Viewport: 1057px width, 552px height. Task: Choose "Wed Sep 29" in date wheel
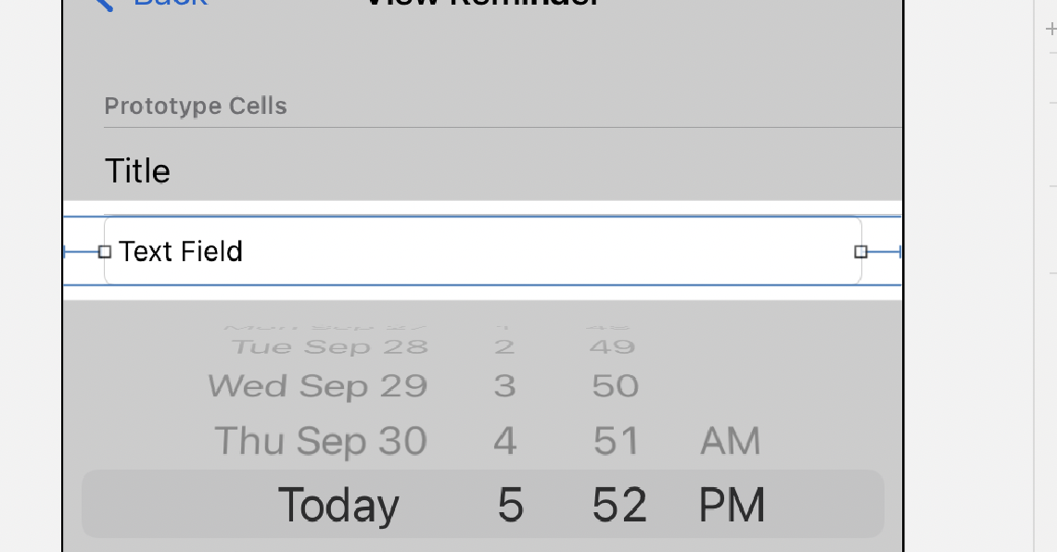(318, 385)
